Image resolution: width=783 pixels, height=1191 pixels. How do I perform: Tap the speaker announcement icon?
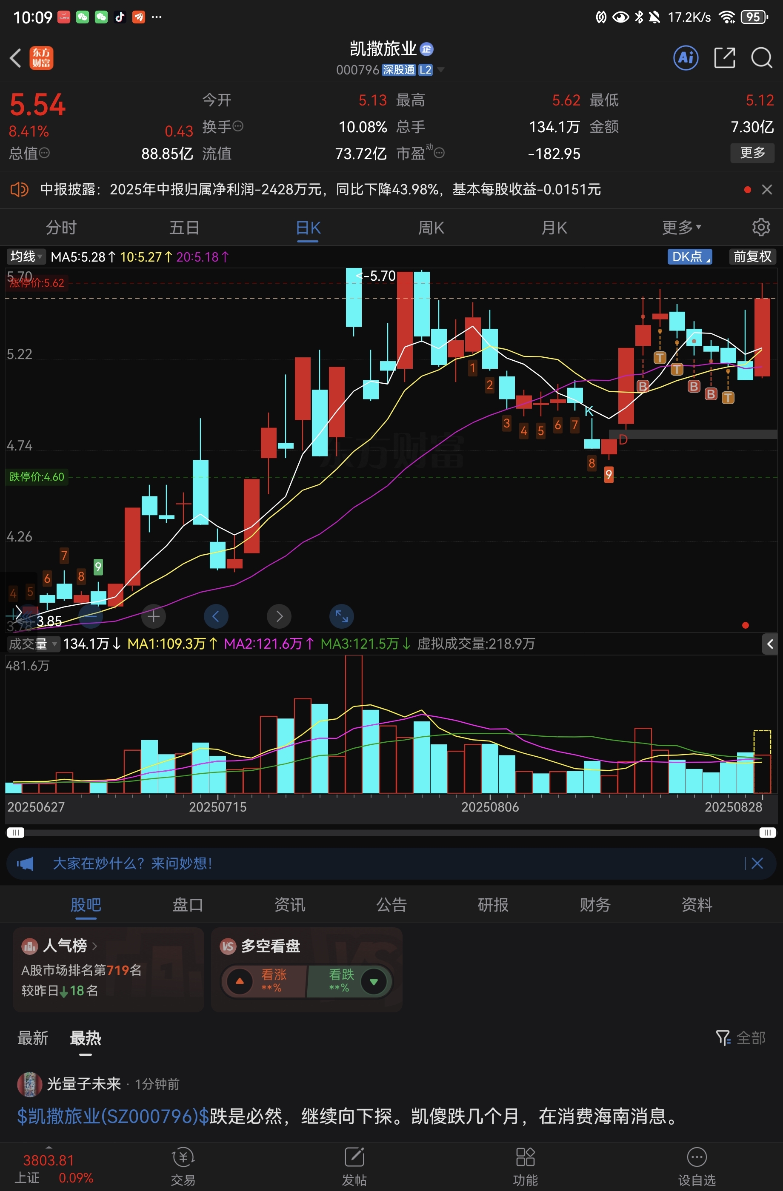click(x=20, y=190)
